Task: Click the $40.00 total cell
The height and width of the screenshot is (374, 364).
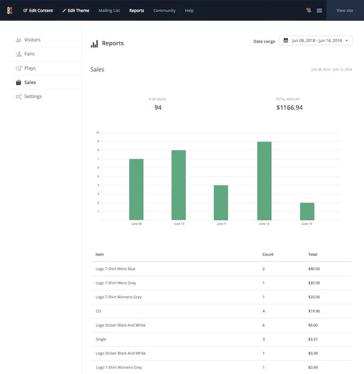Action: tap(314, 269)
